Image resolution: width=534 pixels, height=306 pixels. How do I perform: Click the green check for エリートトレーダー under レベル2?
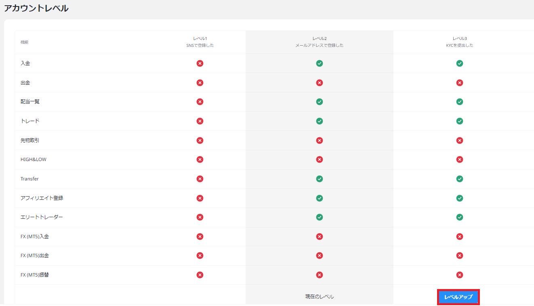(320, 217)
